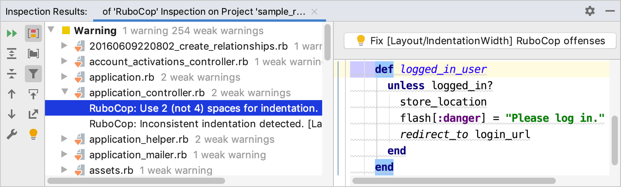The width and height of the screenshot is (621, 187).
Task: Click Fix Layout/IndentationWidth RuboCop offenses button
Action: (480, 41)
